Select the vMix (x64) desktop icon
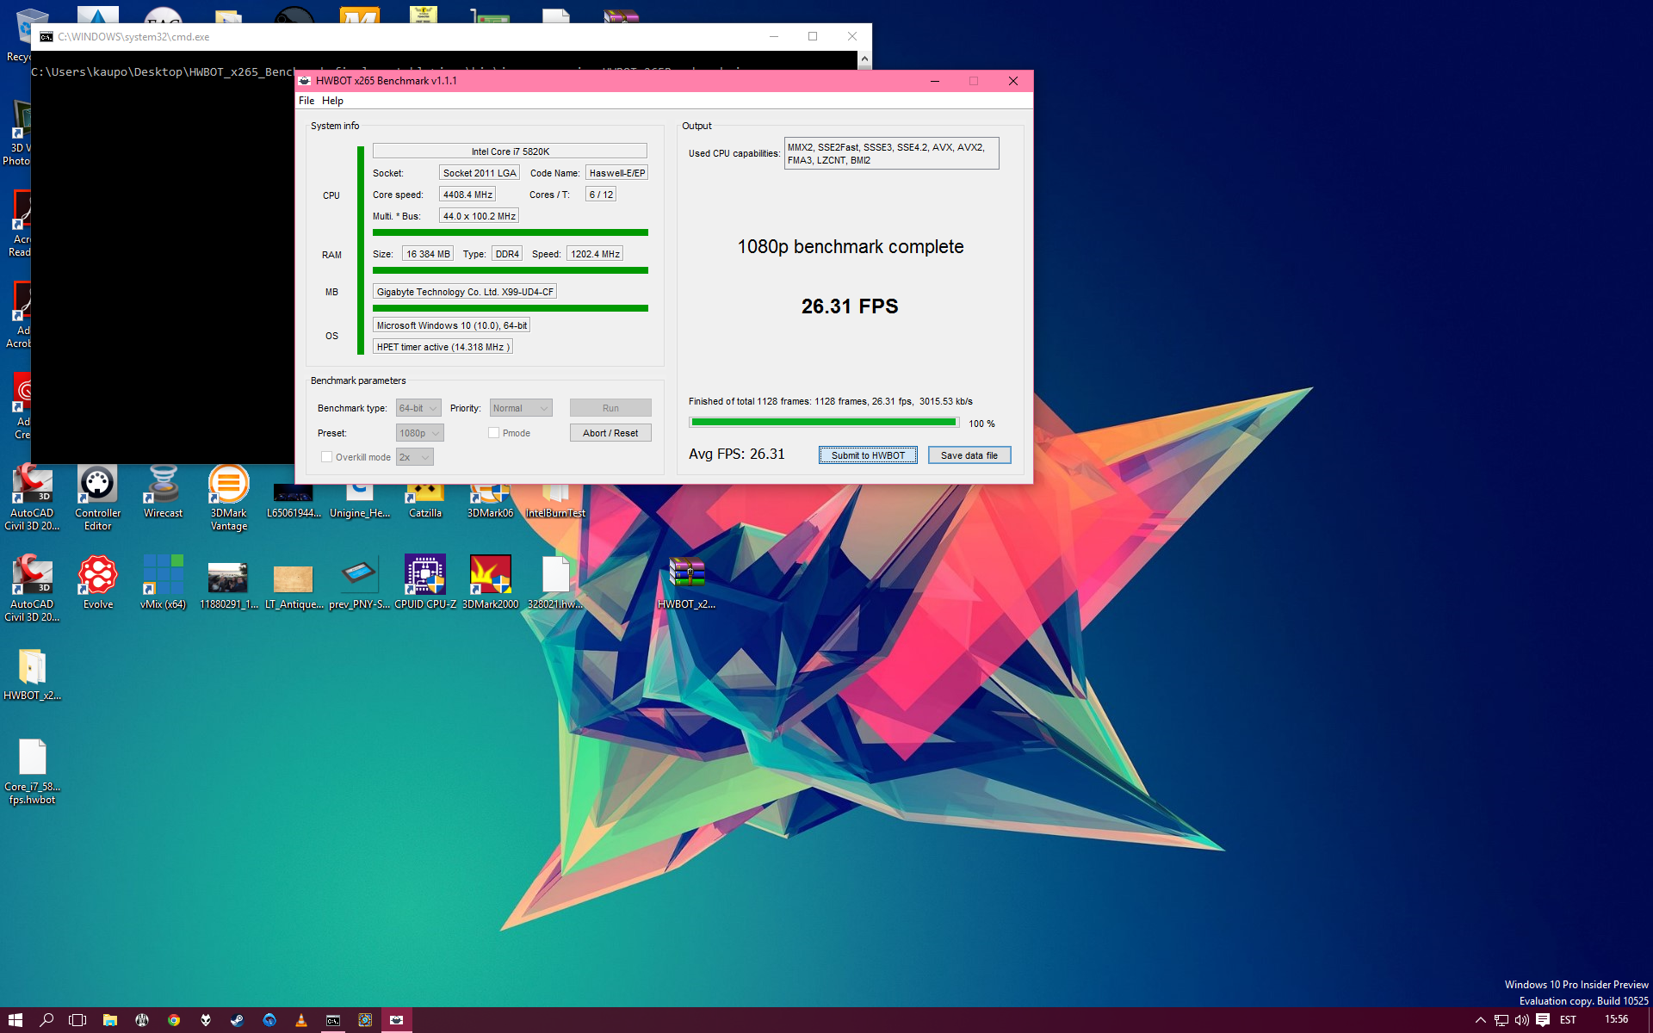This screenshot has width=1653, height=1033. point(163,583)
